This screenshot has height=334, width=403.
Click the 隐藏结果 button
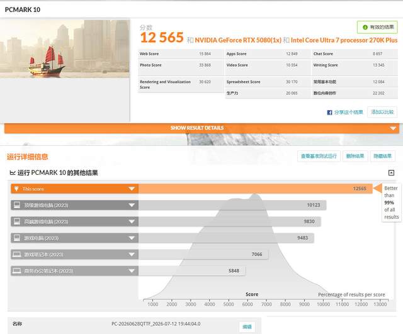382,156
